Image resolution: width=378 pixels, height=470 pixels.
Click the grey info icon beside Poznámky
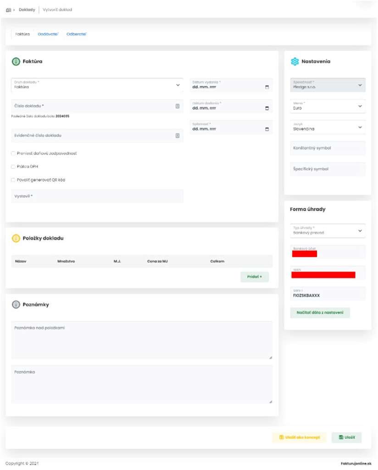tap(16, 305)
